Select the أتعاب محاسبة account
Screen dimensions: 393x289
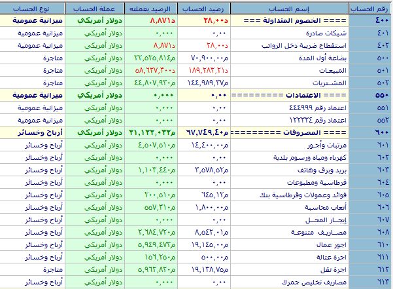290,207
